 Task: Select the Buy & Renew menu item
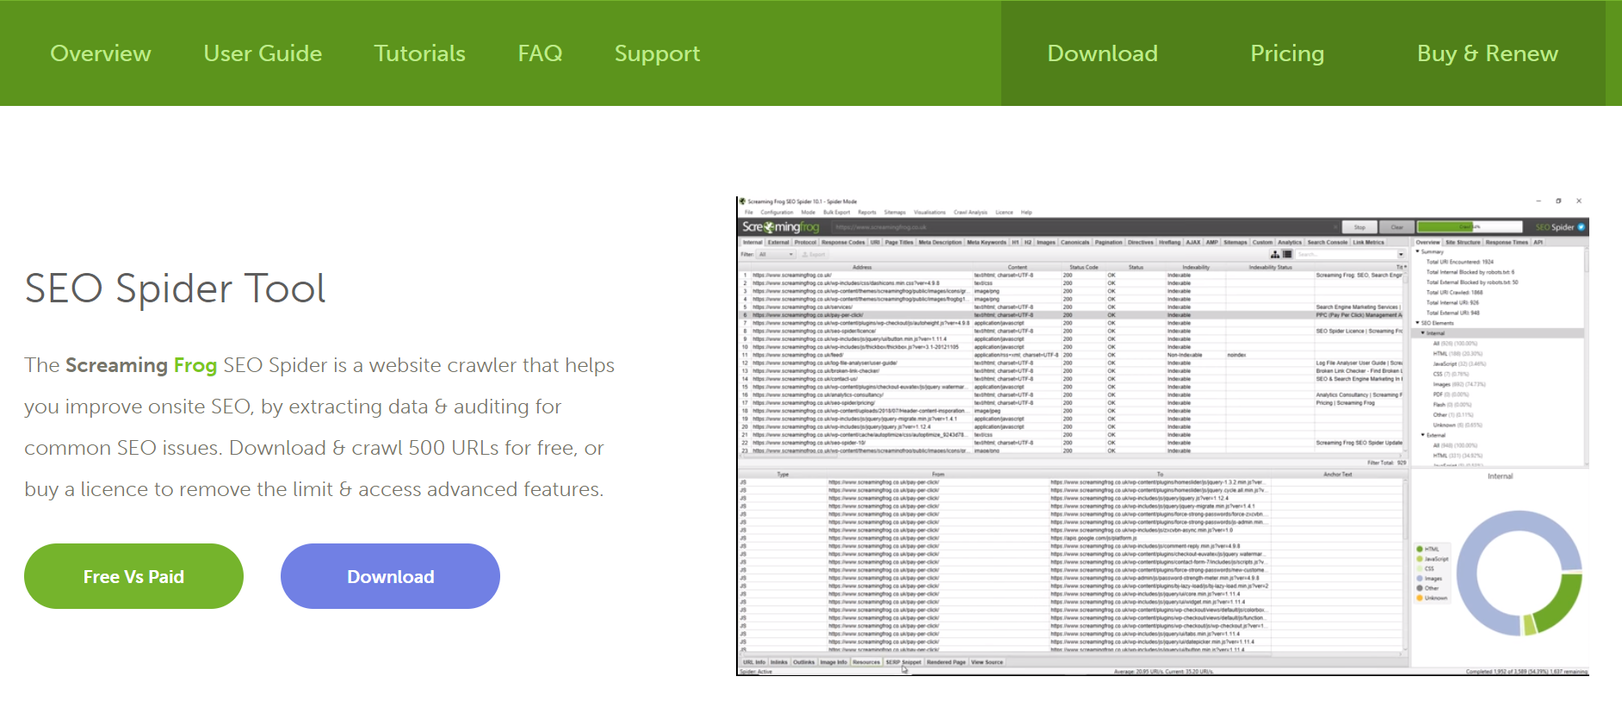click(x=1487, y=53)
